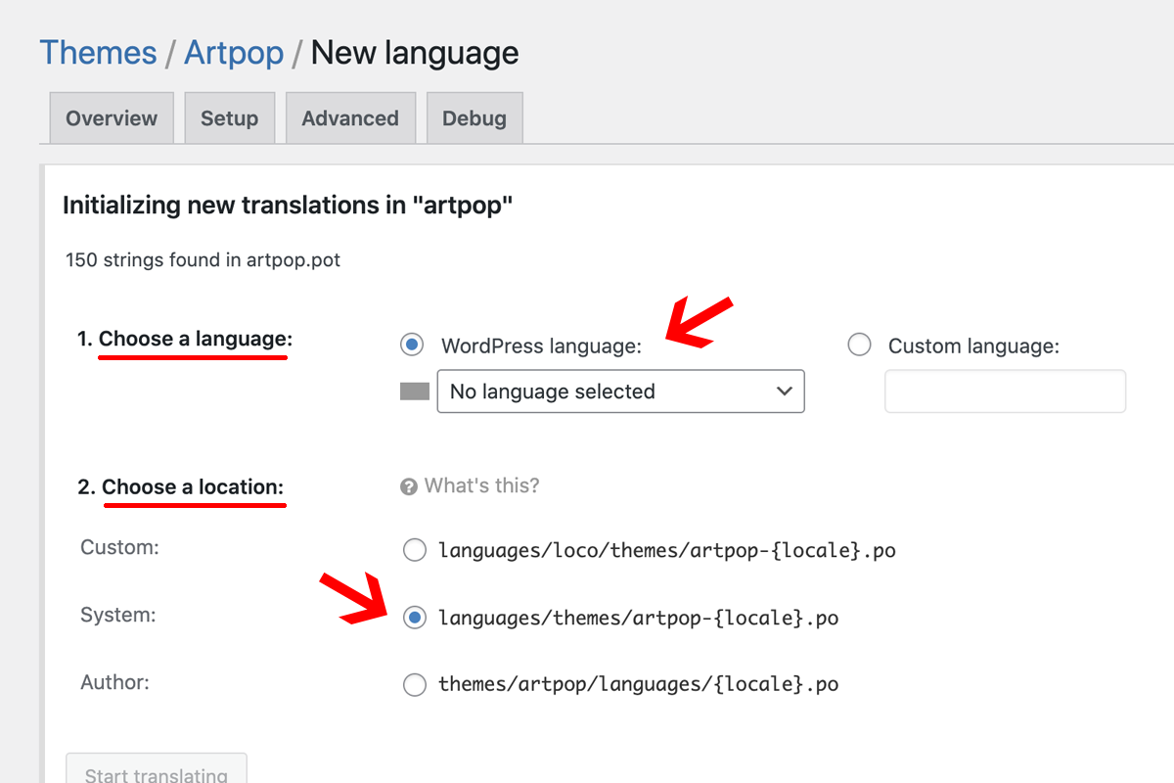
Task: Click the 'Author:' location label
Action: pos(114,682)
